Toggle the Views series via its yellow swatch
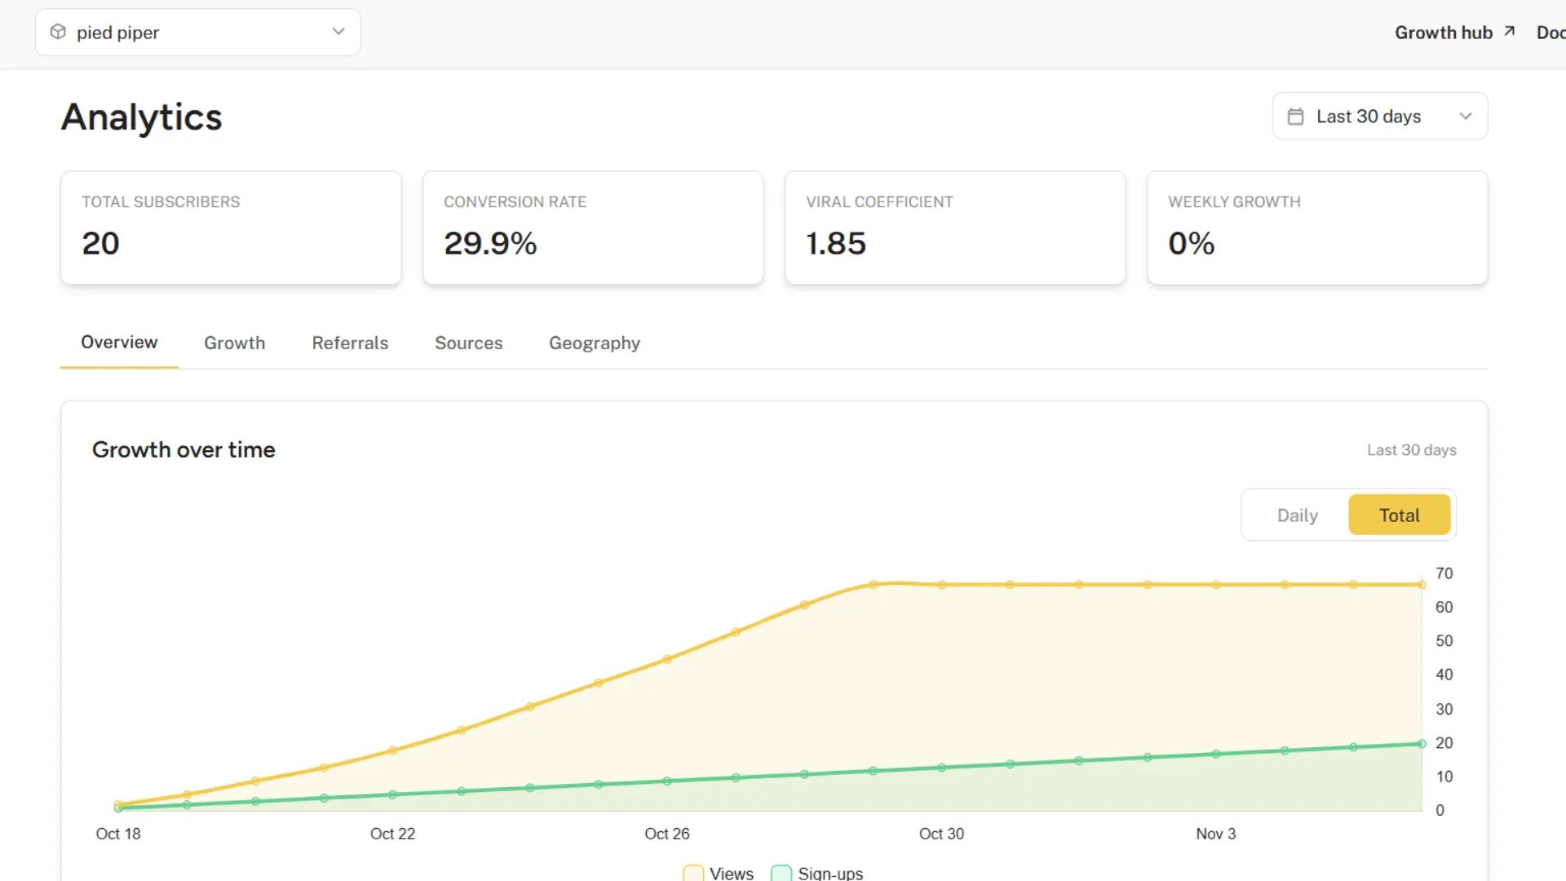The width and height of the screenshot is (1566, 881). coord(692,872)
